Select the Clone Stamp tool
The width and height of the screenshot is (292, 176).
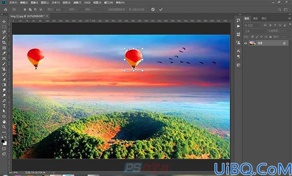4,69
